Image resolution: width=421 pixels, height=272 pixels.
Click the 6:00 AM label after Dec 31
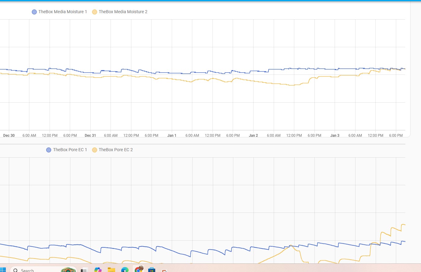111,135
